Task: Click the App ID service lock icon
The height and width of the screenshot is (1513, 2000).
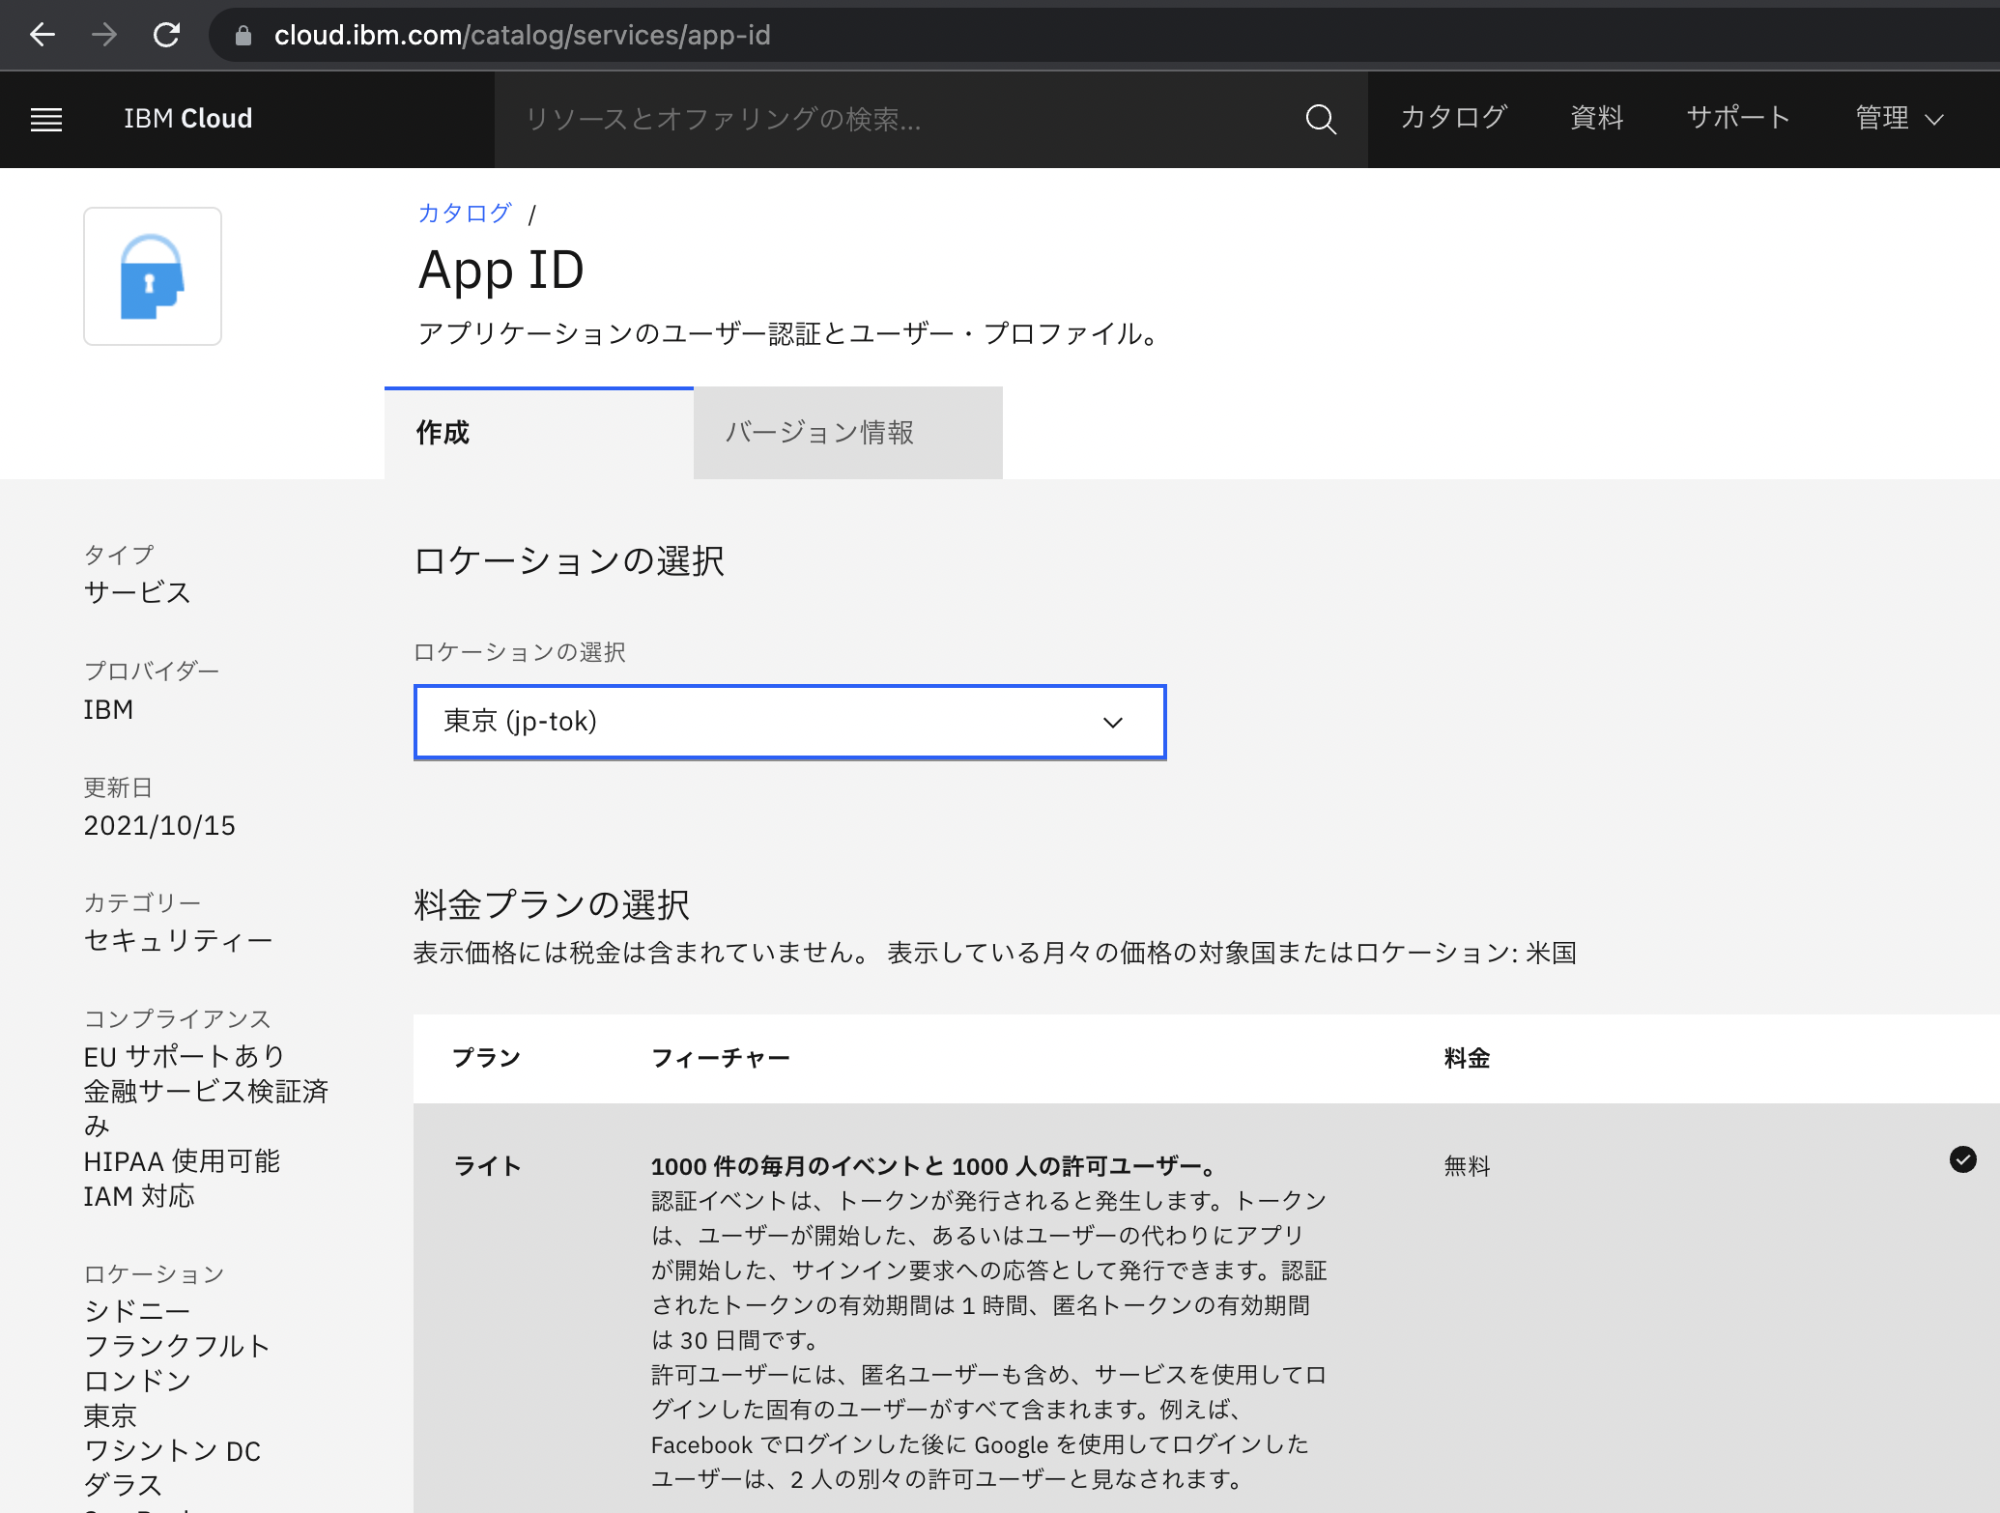Action: click(152, 275)
